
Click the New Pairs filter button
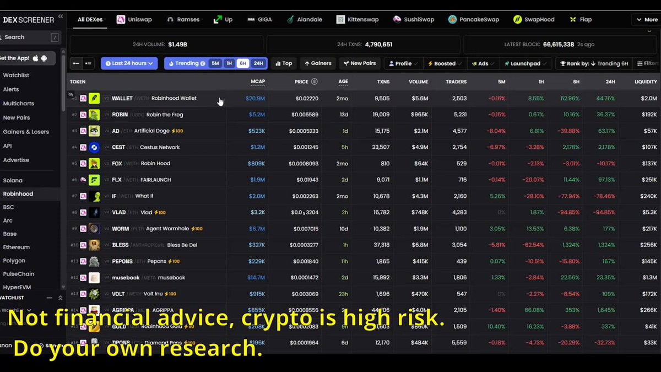[360, 63]
